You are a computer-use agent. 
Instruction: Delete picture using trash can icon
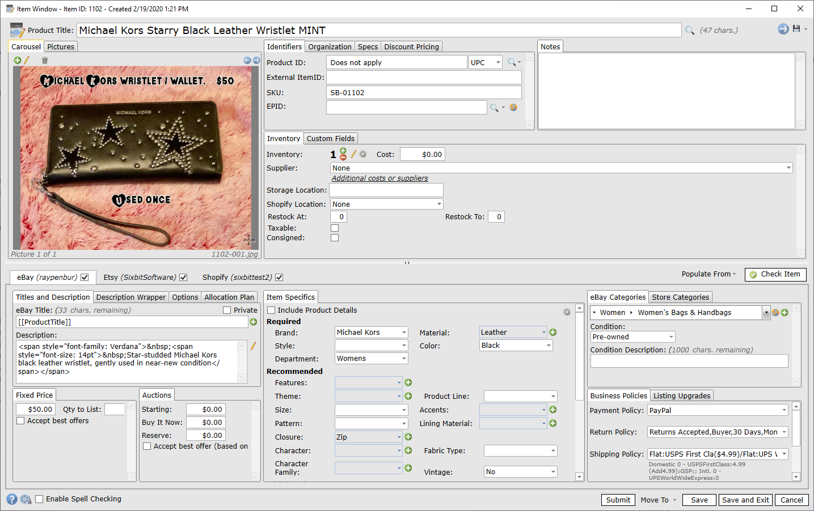tap(45, 60)
